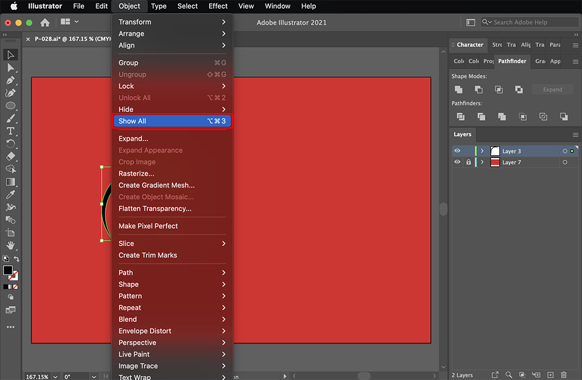
Task: Select the Shape Builder tool
Action: [x=10, y=169]
